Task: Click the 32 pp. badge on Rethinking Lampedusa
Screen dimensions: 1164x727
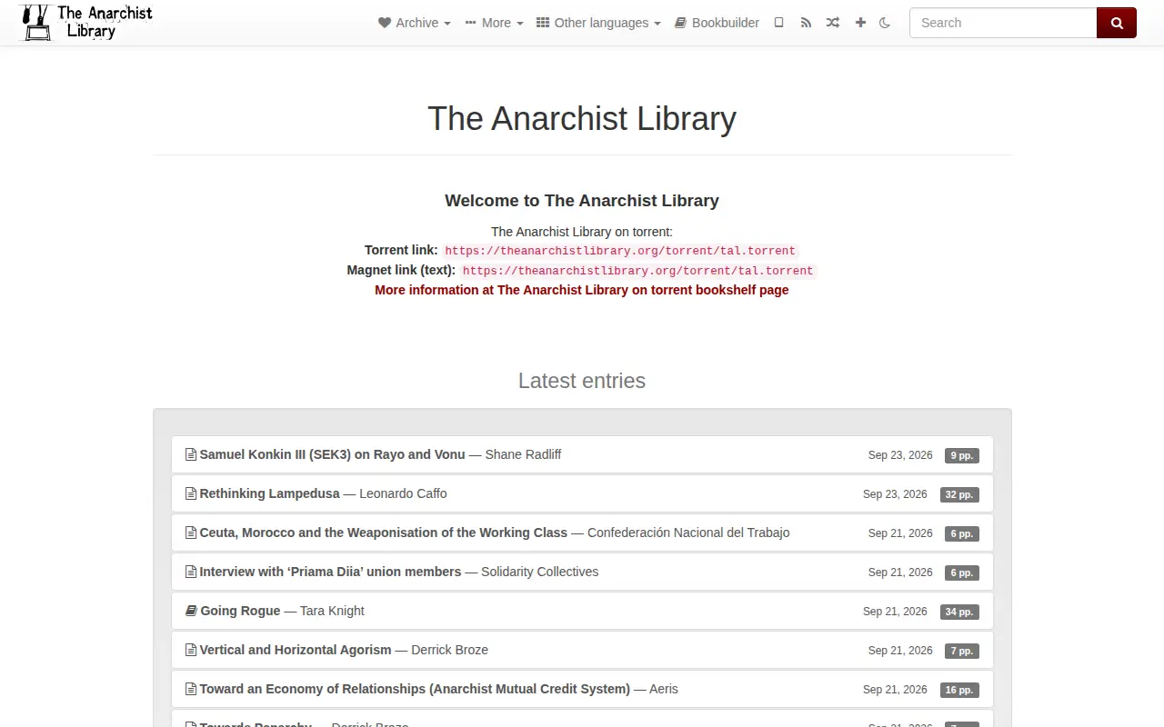Action: click(x=959, y=494)
